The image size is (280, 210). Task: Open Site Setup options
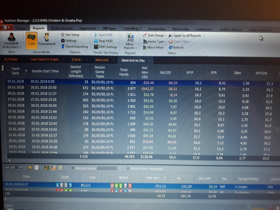pos(70,35)
